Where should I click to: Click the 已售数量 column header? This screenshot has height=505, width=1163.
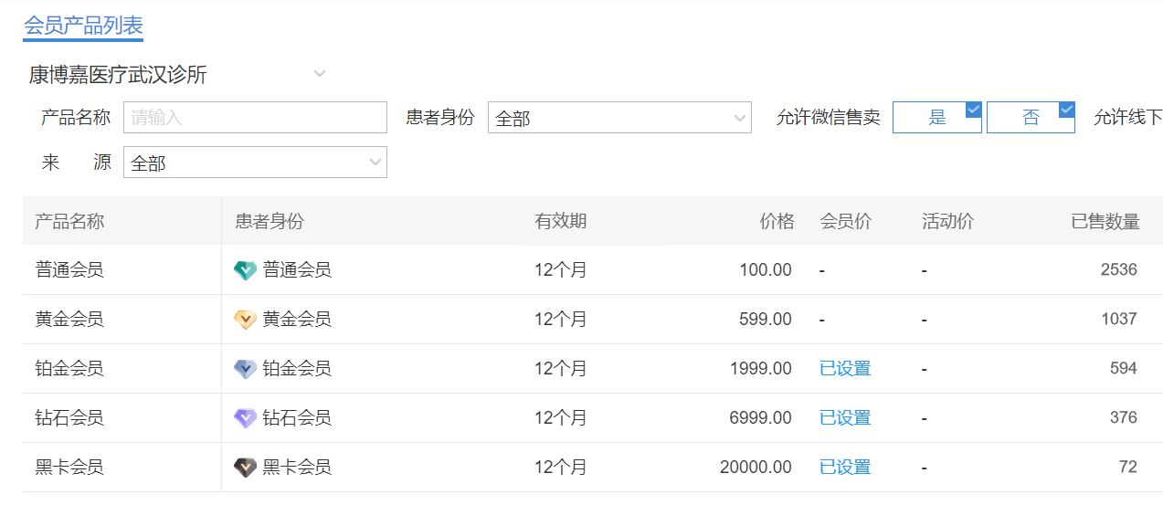click(1105, 221)
